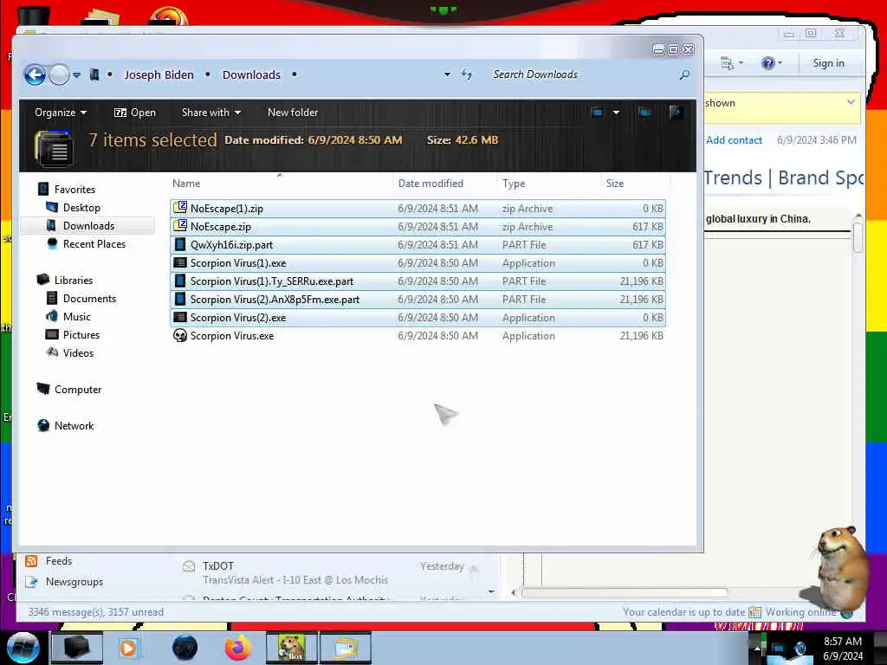This screenshot has height=665, width=887.
Task: Click Sign in in mail window
Action: pyautogui.click(x=828, y=62)
